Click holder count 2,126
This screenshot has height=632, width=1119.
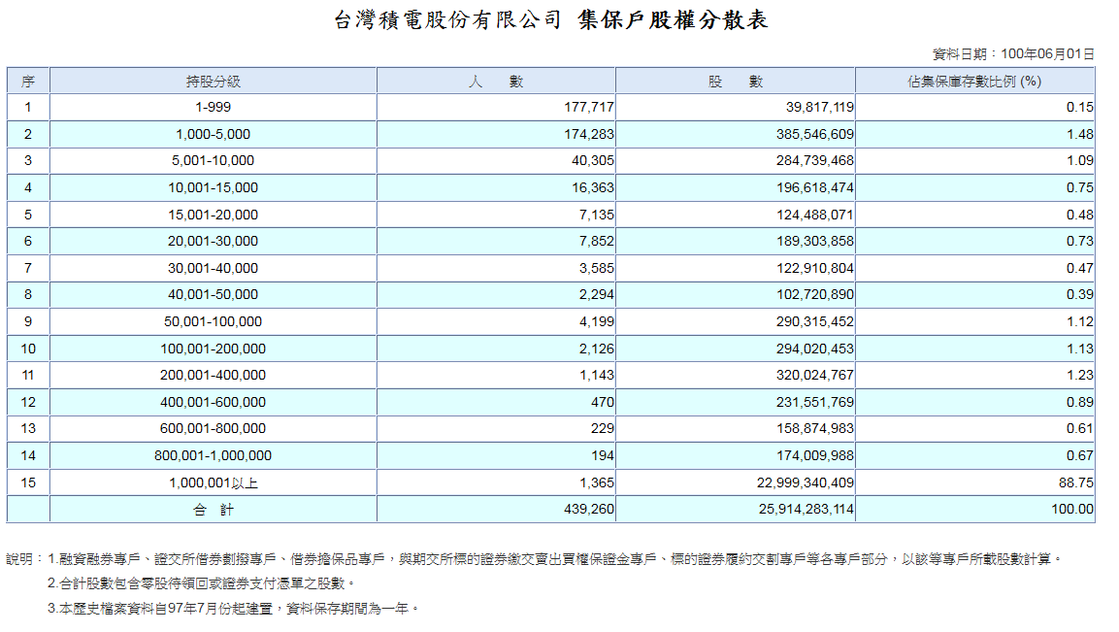point(597,349)
